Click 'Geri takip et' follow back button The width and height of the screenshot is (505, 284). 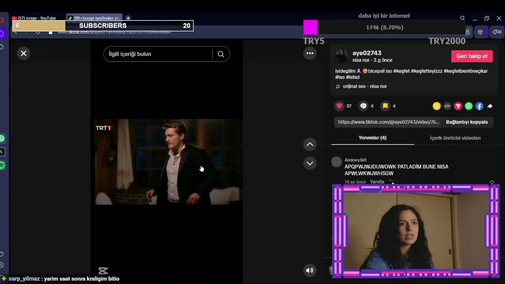pyautogui.click(x=472, y=56)
